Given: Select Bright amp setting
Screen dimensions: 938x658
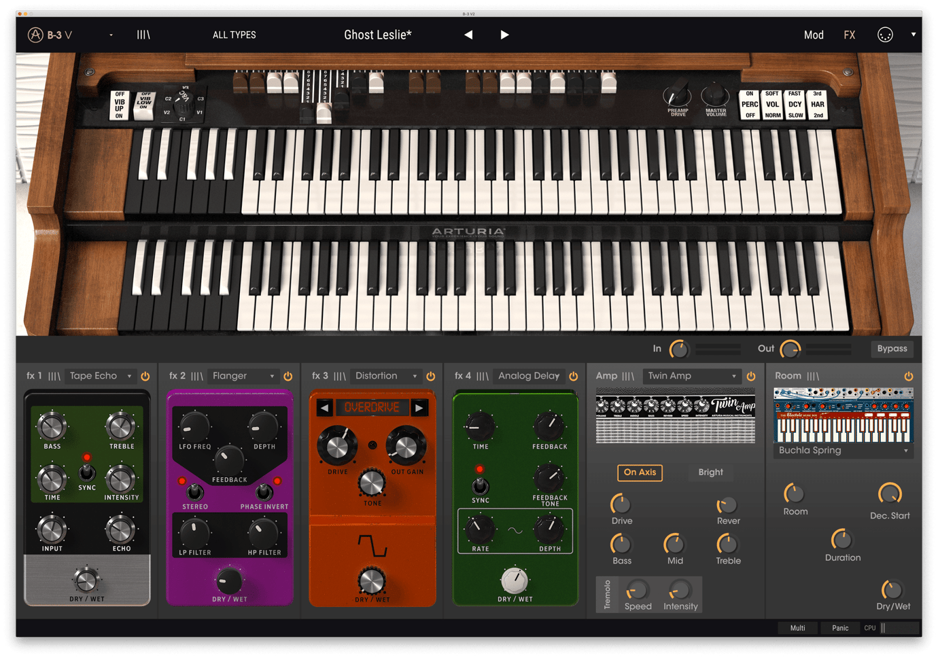Looking at the screenshot, I should (x=710, y=472).
